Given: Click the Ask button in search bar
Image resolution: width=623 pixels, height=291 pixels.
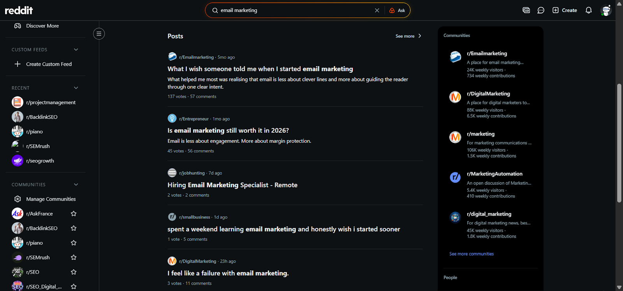Looking at the screenshot, I should pyautogui.click(x=397, y=10).
